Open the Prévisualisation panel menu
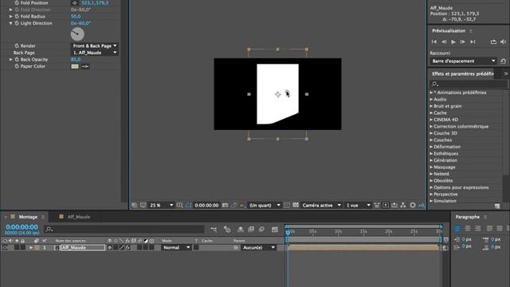The height and width of the screenshot is (287, 510). click(471, 31)
